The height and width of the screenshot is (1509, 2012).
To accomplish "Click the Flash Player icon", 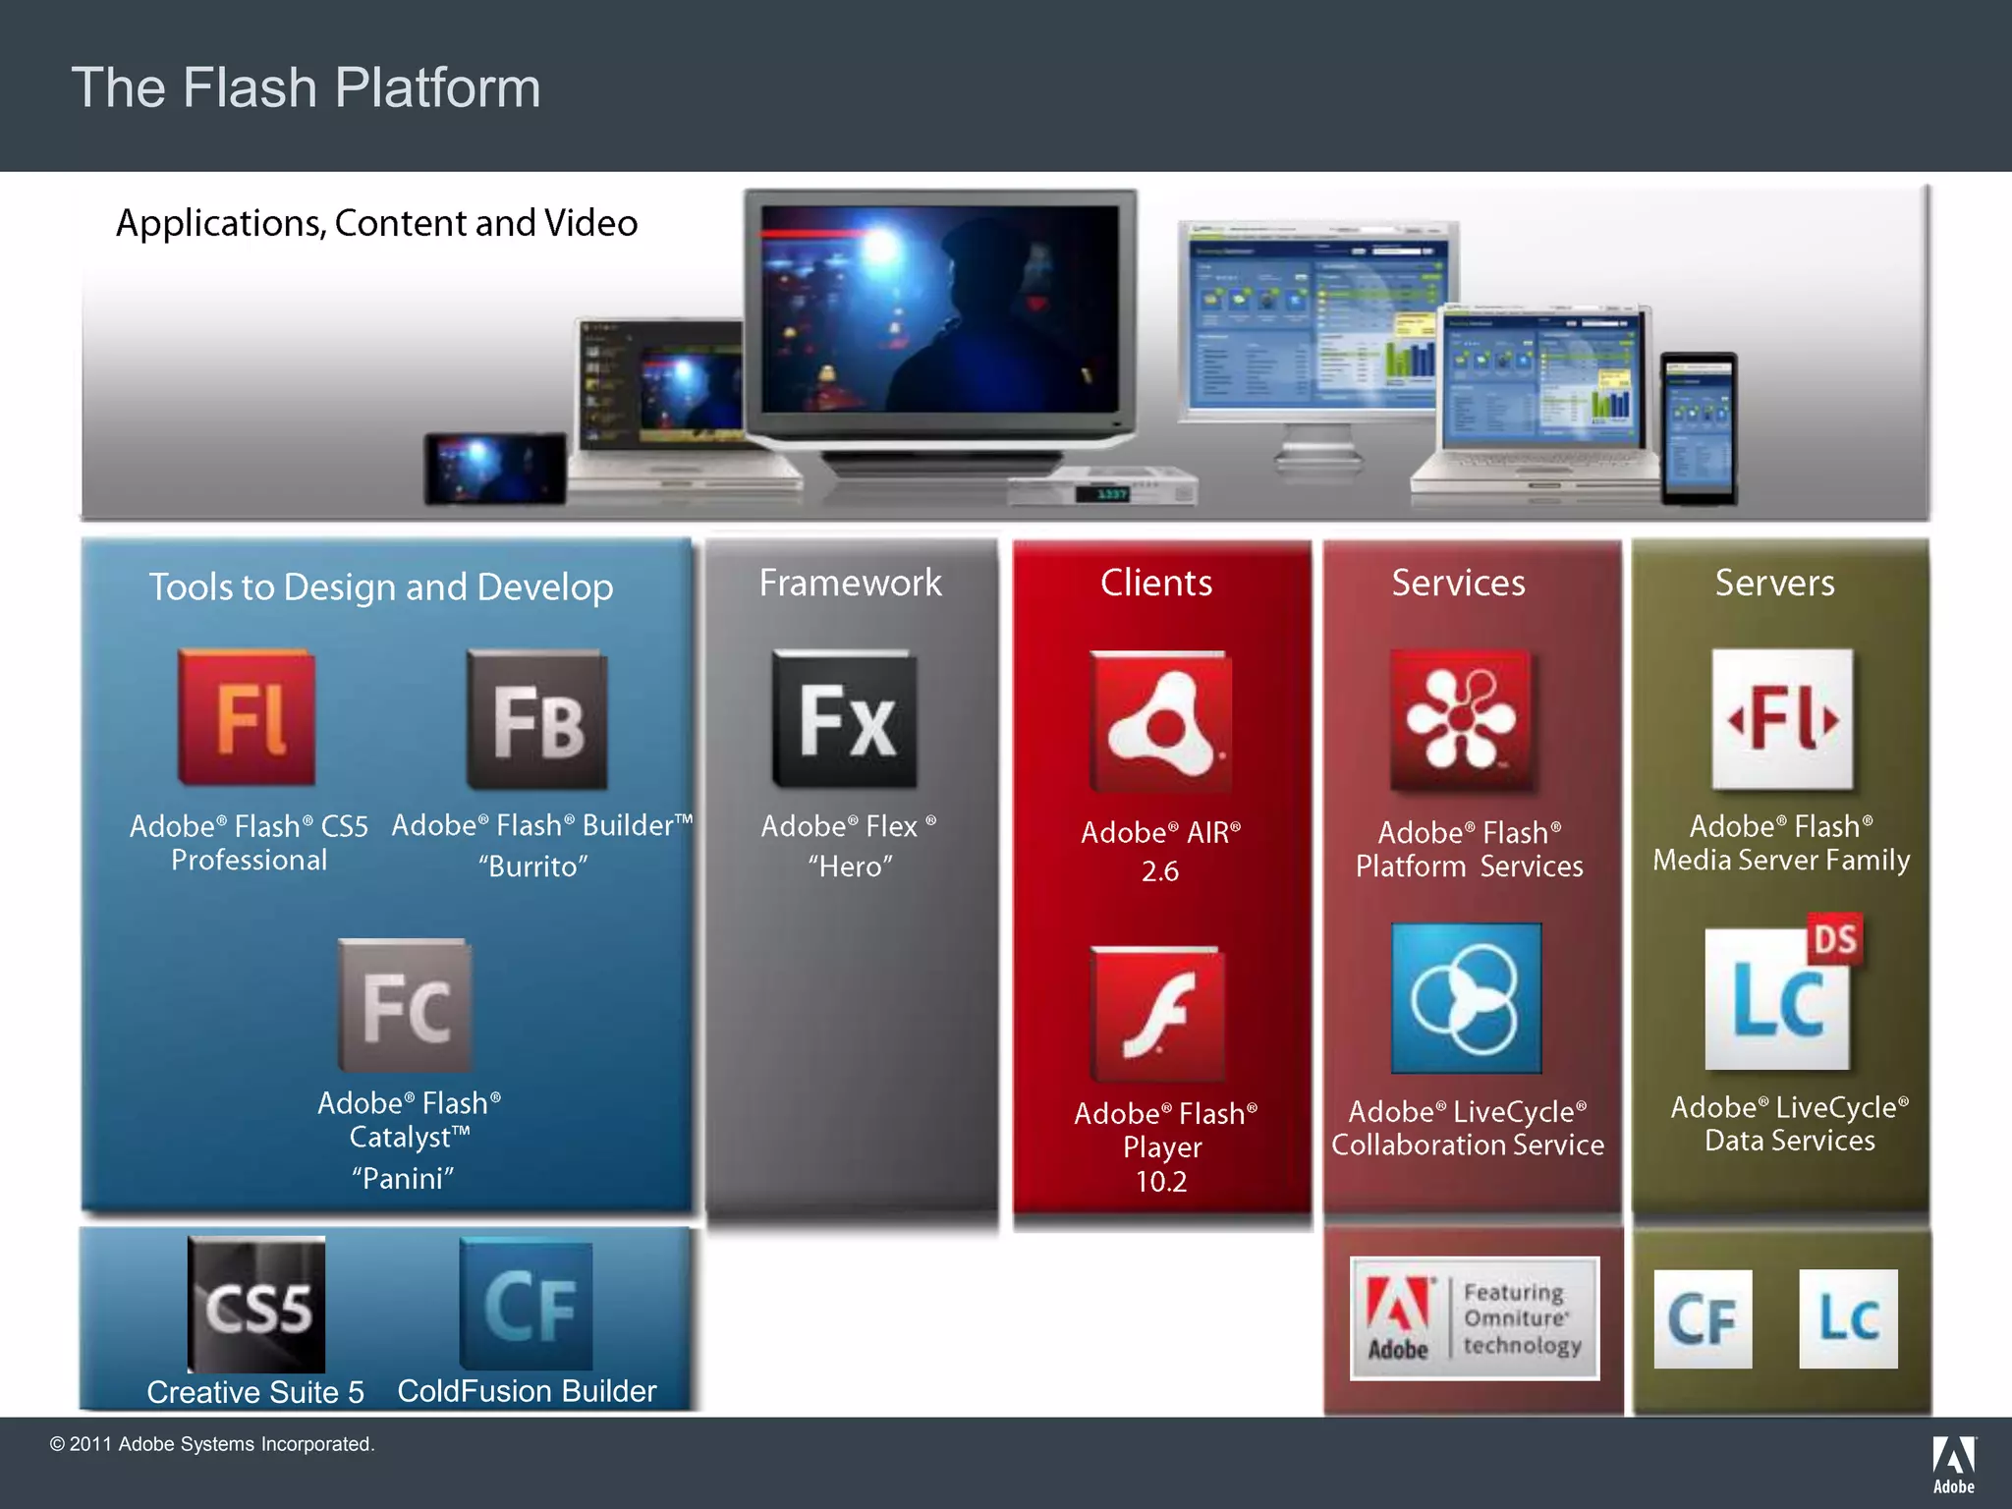I will [x=1159, y=1015].
